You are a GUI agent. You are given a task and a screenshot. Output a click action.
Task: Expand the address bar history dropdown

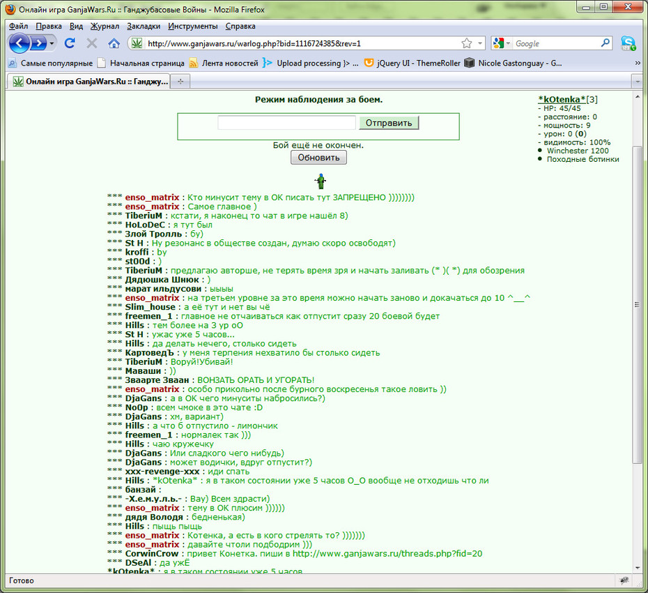[480, 43]
